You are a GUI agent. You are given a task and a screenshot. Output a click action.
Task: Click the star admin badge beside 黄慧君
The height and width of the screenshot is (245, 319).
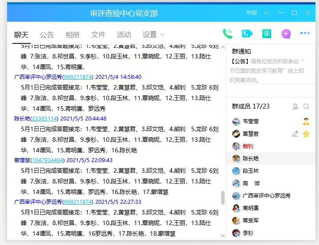[306, 134]
